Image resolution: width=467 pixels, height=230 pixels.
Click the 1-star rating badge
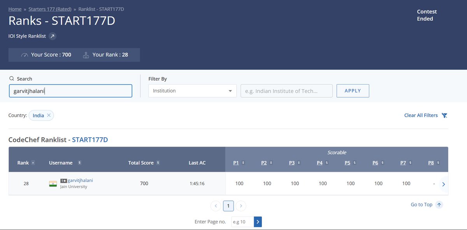pos(64,181)
